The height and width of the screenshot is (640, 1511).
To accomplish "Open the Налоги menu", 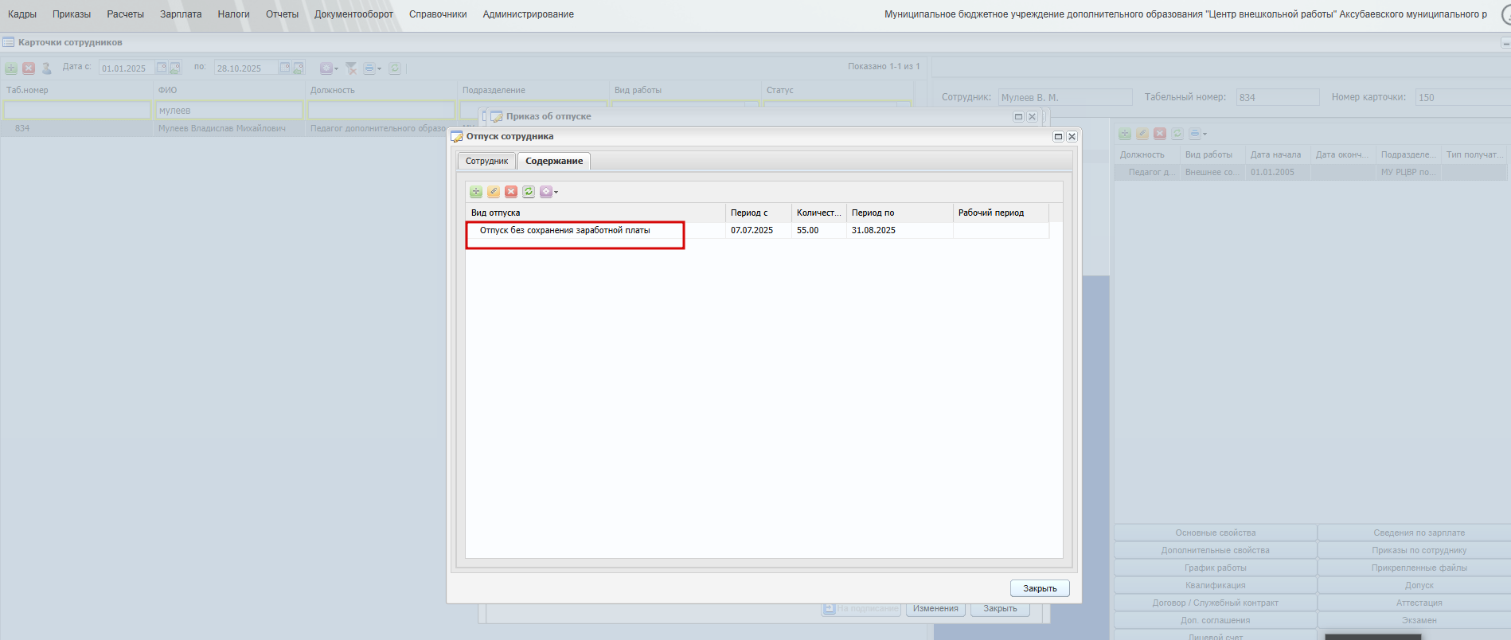I will (234, 14).
